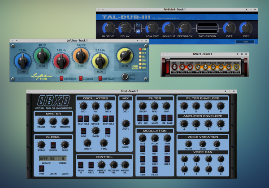The height and width of the screenshot is (188, 269).
Task: Click the IN DRIVE knob in Tal-Dub-3
Action: 108,28
